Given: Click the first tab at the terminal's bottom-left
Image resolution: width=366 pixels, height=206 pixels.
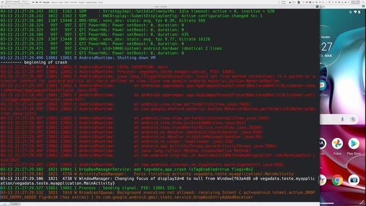Looking at the screenshot, I should tap(5, 204).
